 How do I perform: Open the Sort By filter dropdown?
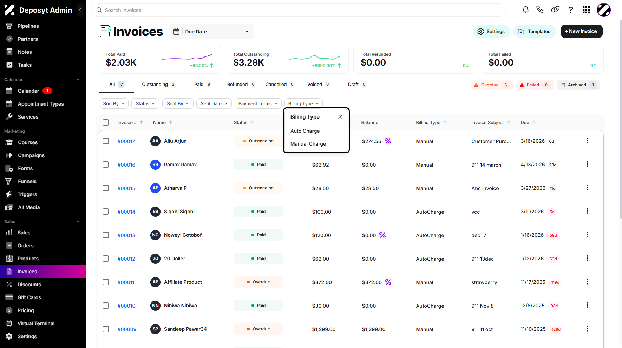click(114, 103)
